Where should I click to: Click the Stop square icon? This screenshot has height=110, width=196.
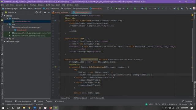pos(150,9)
